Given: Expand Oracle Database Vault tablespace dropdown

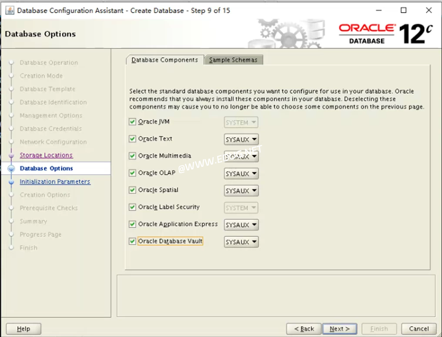Looking at the screenshot, I should [x=241, y=242].
